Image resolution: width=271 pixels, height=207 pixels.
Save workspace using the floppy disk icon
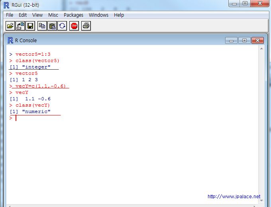(30, 26)
